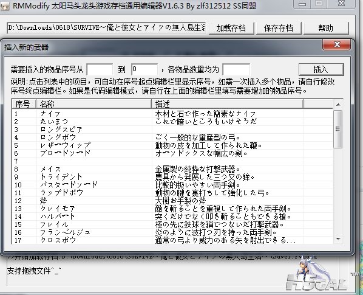Focus the ending index field containing 0
This screenshot has width=363, height=295.
(x=144, y=69)
